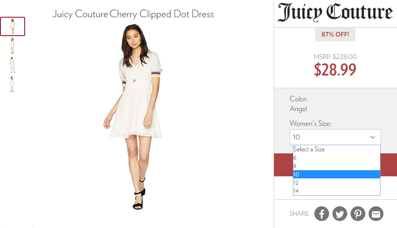
Task: Share the dress on Facebook
Action: coord(322,214)
